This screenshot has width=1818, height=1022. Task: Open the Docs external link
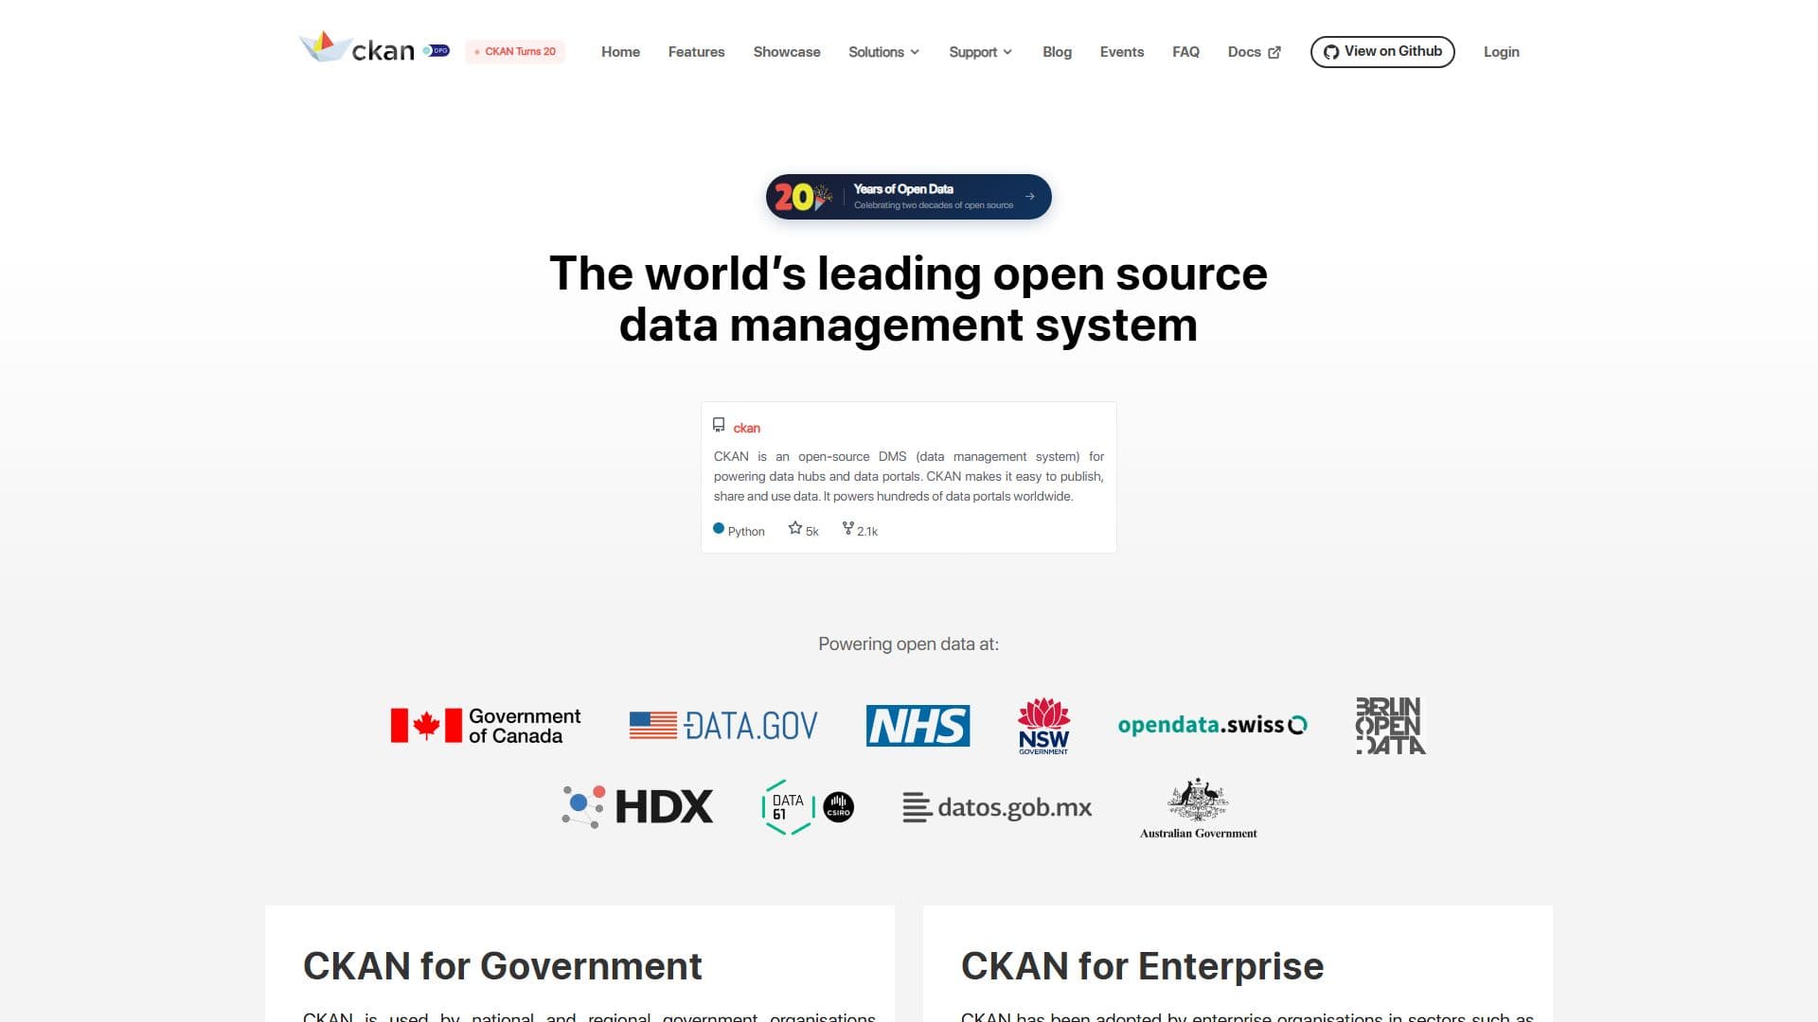click(1254, 52)
